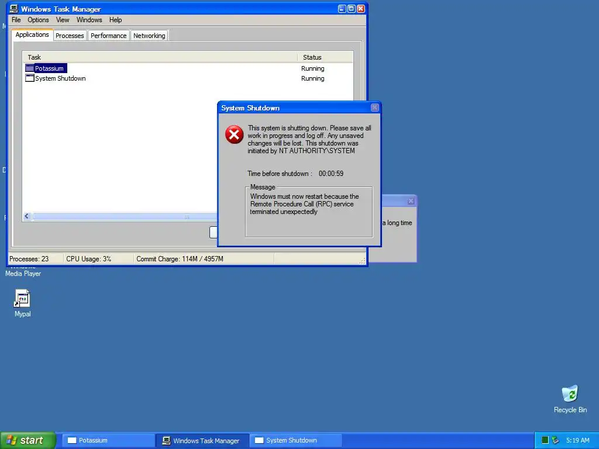Click the Mypal desktop shortcut icon
The width and height of the screenshot is (599, 449).
coord(22,299)
